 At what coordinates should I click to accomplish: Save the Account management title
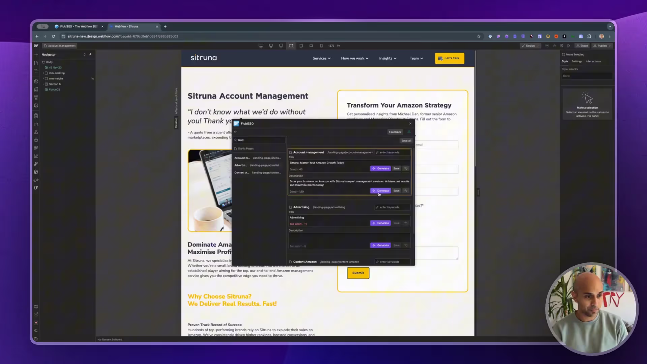coord(397,169)
